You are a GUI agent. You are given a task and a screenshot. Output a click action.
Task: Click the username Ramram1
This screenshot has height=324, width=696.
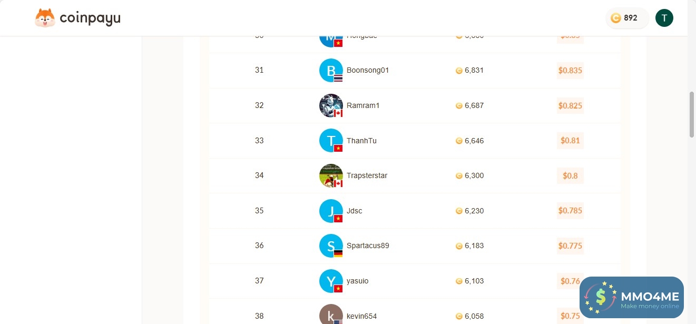363,105
